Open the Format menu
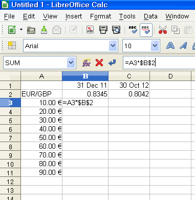 [101, 16]
